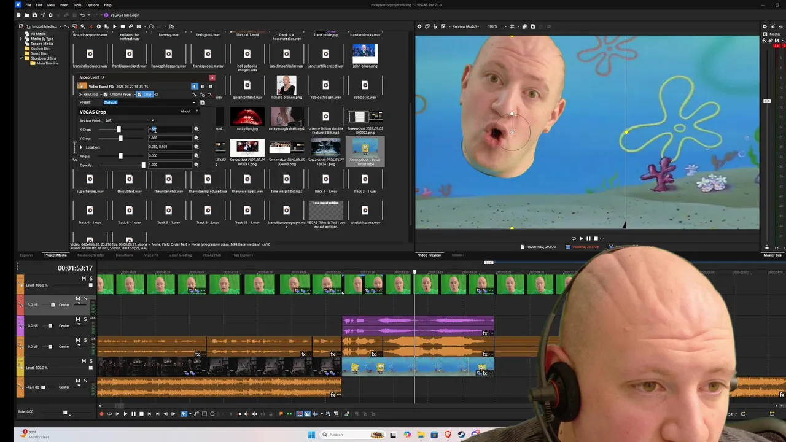Click Undo in the main toolbar
This screenshot has height=442, width=786.
82,15
